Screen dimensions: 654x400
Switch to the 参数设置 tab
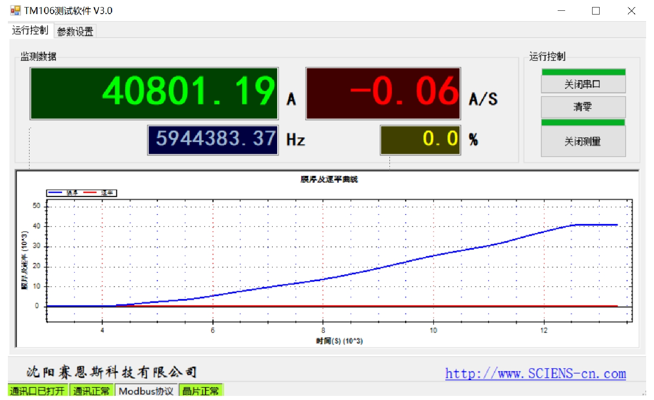tap(75, 32)
